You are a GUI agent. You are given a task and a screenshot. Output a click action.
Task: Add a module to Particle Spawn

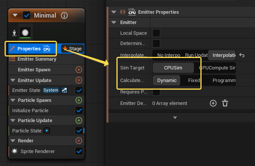pyautogui.click(x=79, y=100)
